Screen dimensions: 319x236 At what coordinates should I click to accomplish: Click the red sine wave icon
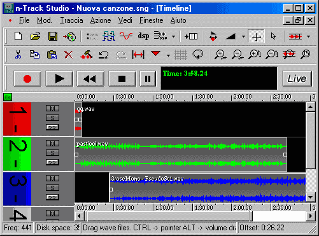126,36
